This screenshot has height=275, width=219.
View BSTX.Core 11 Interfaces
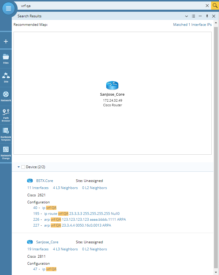[x=38, y=188]
